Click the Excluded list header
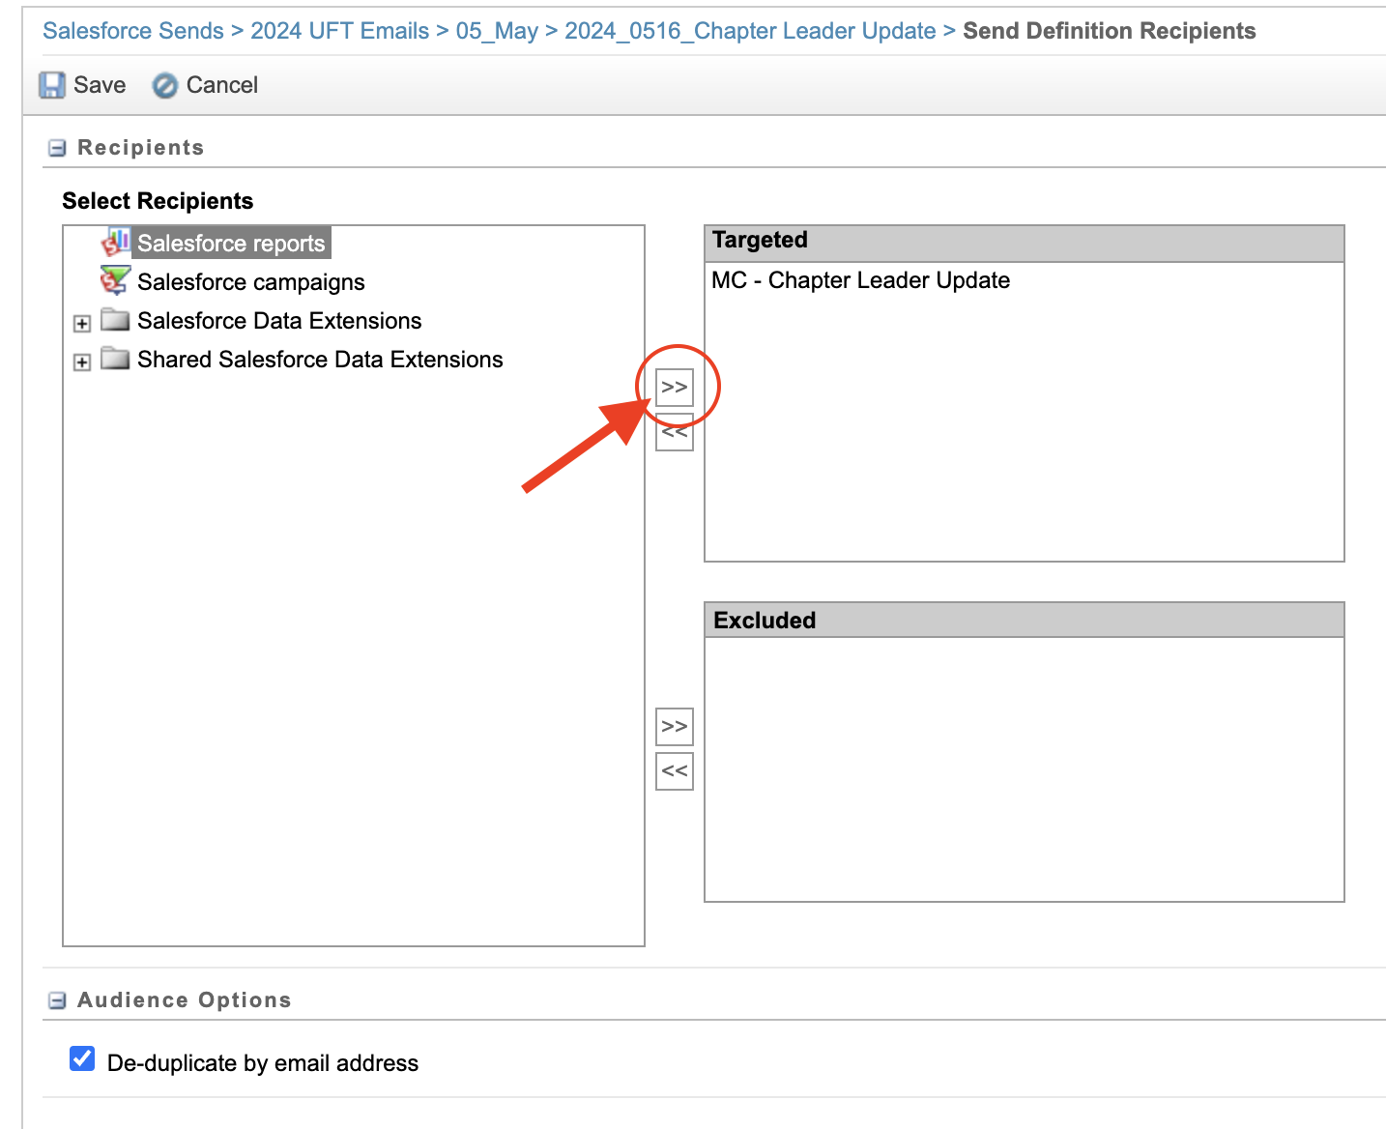 tap(1025, 620)
